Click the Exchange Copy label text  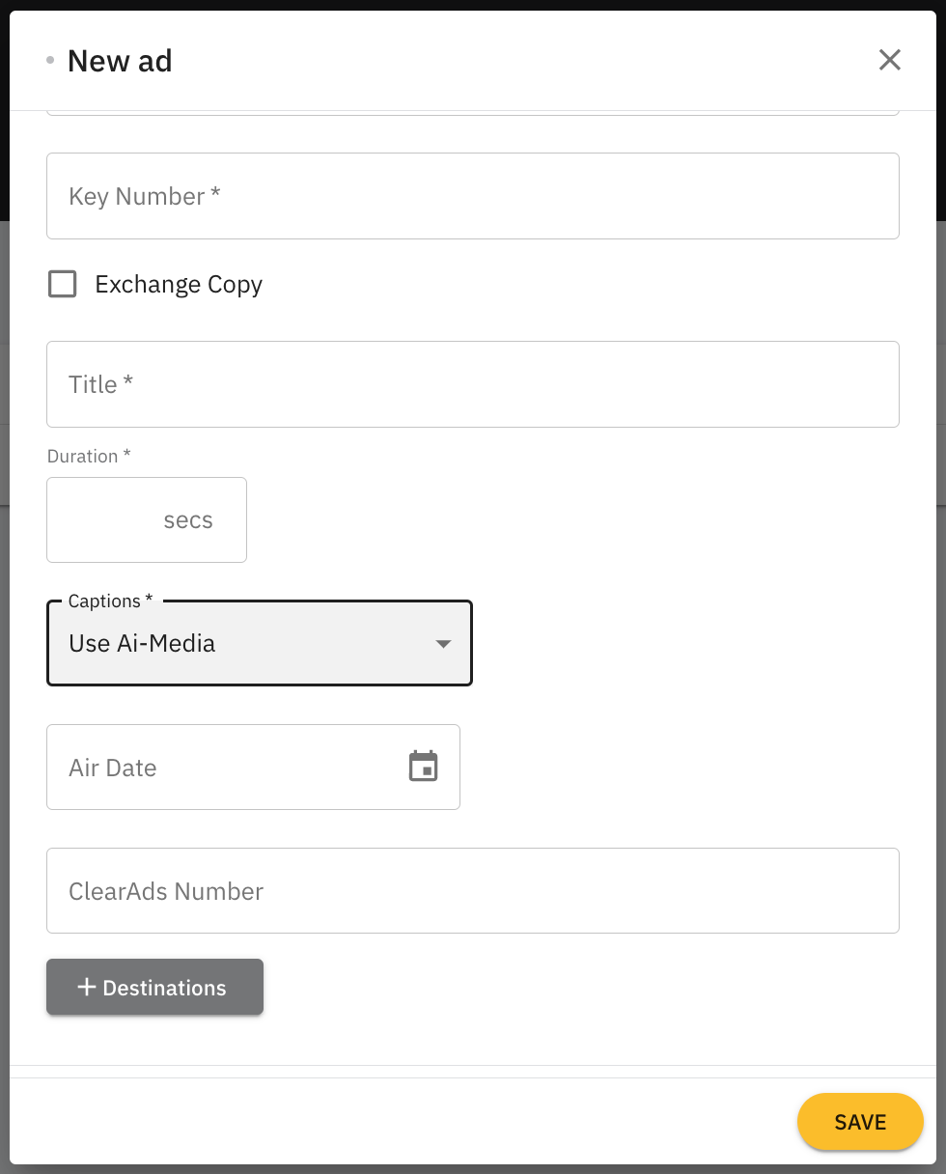click(x=179, y=285)
